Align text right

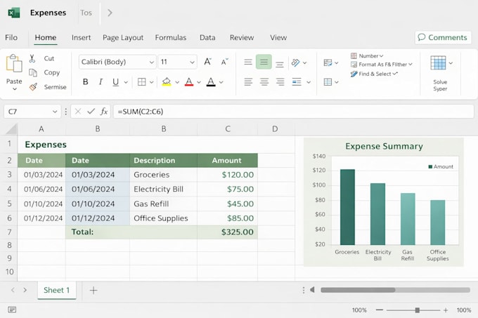tap(280, 82)
